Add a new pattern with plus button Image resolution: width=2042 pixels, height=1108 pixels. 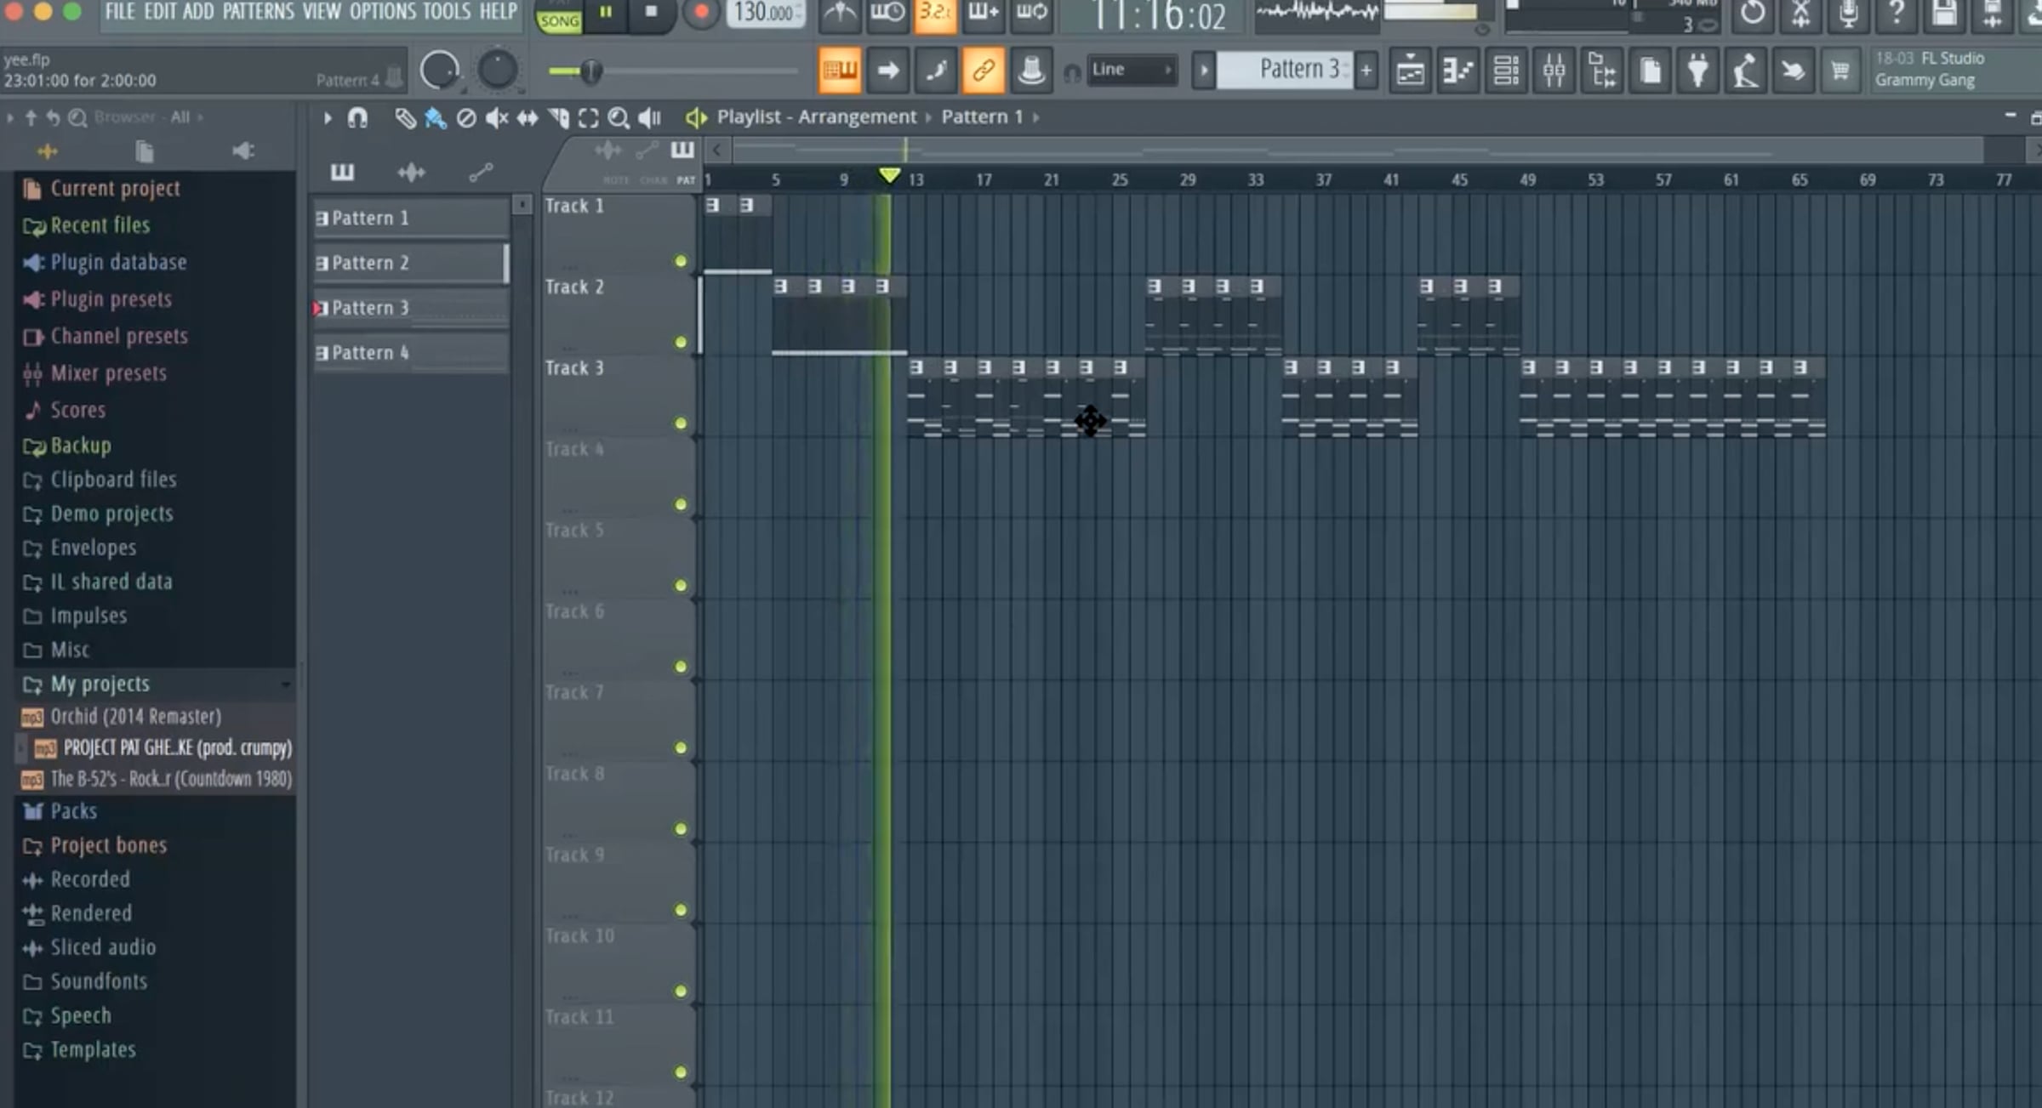pyautogui.click(x=1366, y=71)
